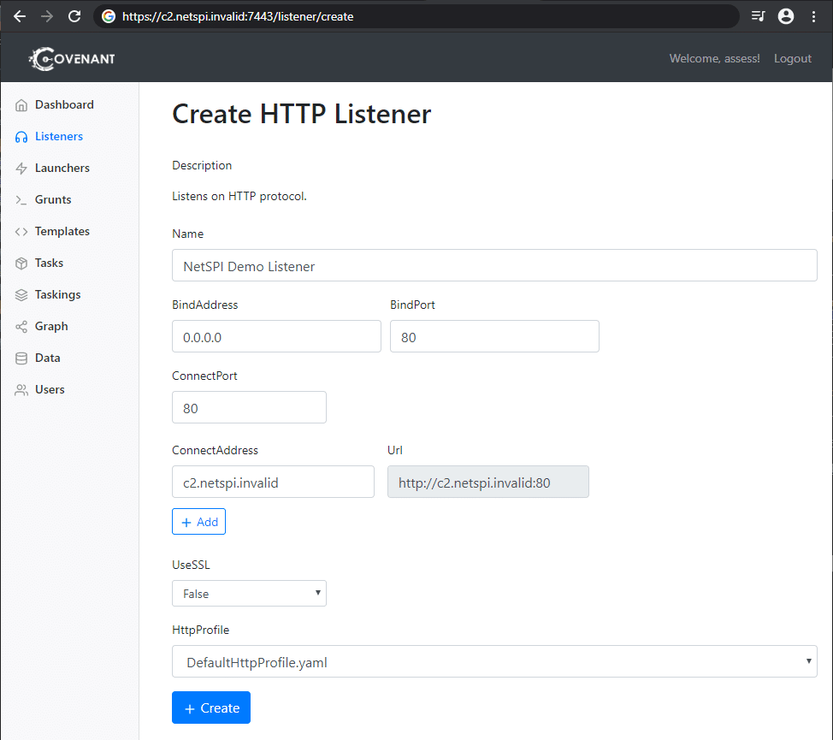833x740 pixels.
Task: Expand the HttpProfile selection dropdown
Action: click(494, 661)
